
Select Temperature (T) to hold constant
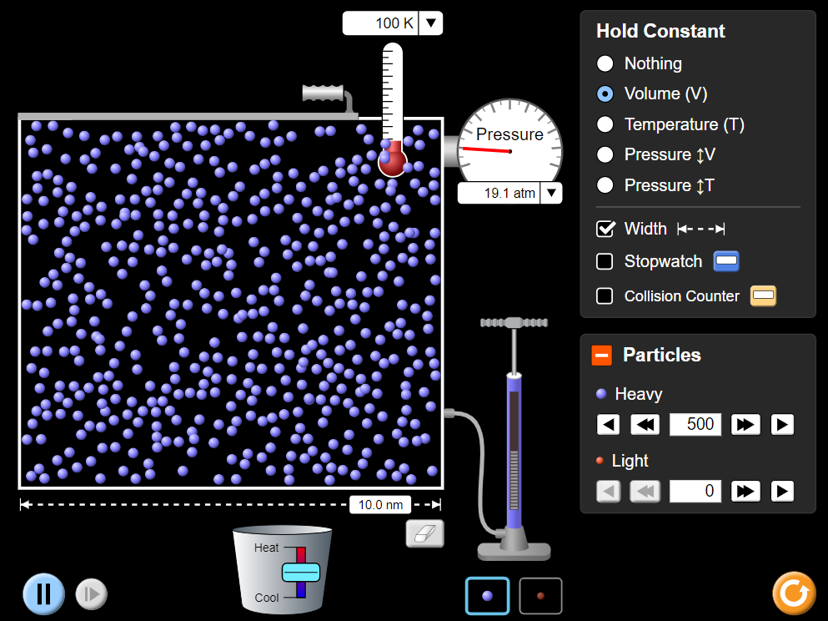tap(605, 124)
